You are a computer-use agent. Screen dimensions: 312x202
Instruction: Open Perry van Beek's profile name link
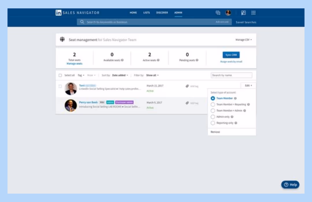(x=88, y=102)
